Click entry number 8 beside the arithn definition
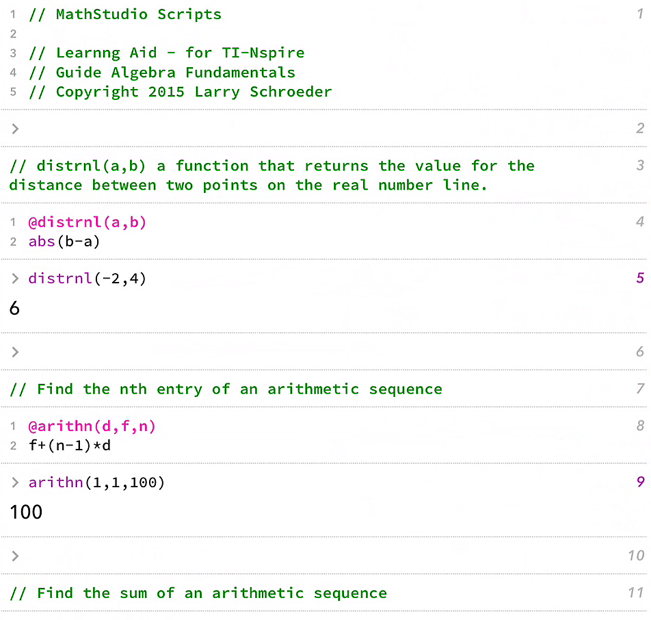 (639, 426)
